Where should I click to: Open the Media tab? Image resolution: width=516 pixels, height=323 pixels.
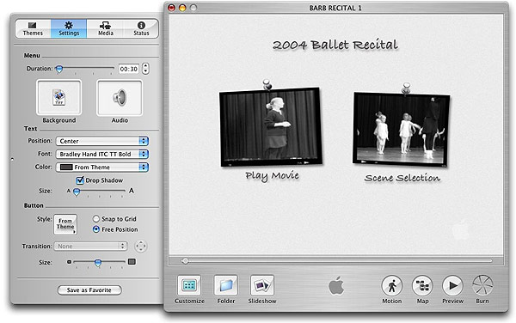click(105, 28)
